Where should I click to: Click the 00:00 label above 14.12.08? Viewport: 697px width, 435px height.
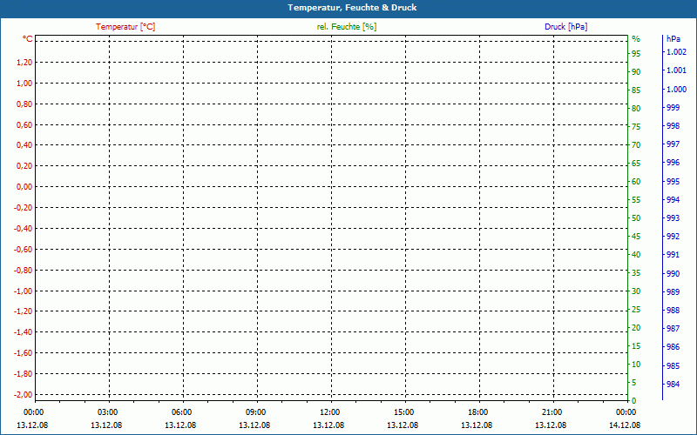click(x=626, y=412)
